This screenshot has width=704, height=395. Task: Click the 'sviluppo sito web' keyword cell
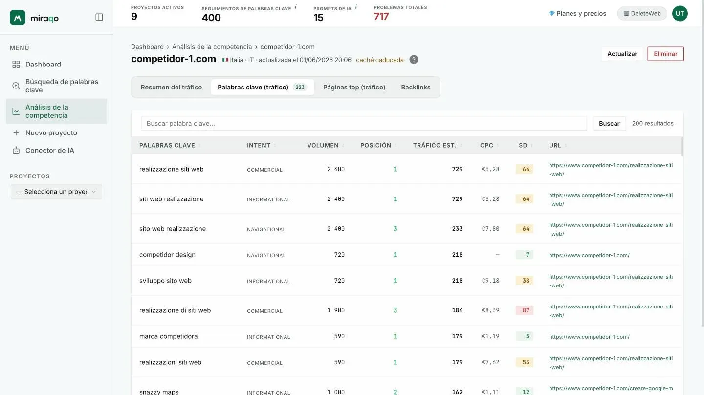165,281
